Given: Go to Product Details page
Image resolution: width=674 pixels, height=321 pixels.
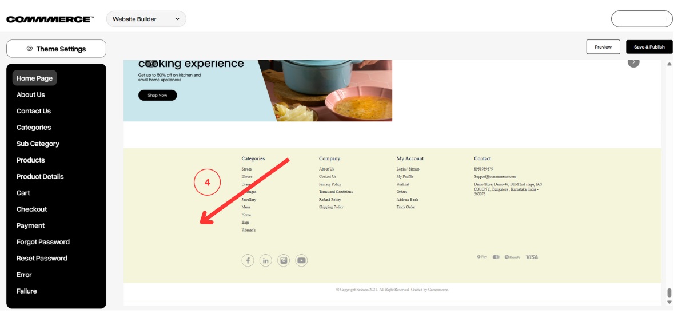Looking at the screenshot, I should 40,176.
